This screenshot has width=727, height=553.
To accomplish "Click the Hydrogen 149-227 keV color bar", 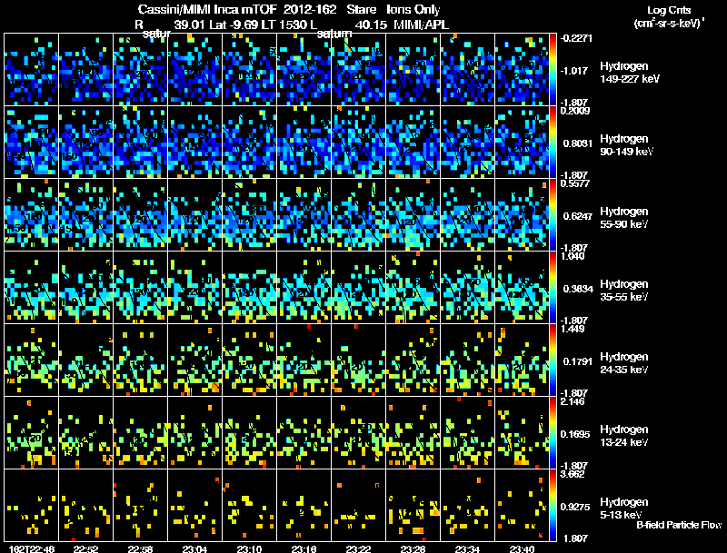I will pyautogui.click(x=553, y=70).
